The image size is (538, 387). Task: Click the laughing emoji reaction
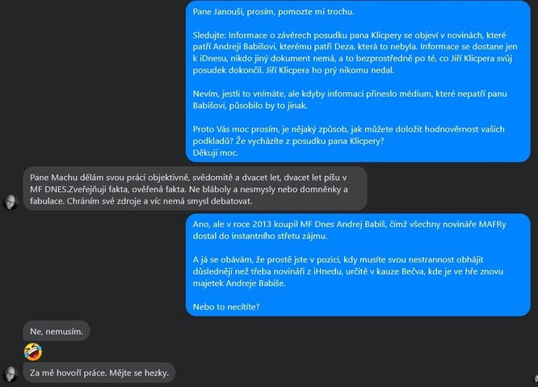[x=33, y=351]
